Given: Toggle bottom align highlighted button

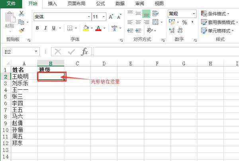Looking at the screenshot, I should click(x=146, y=14).
